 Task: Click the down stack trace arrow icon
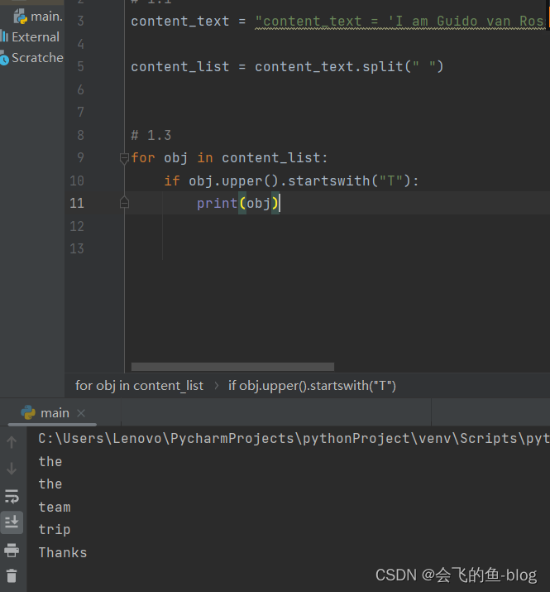click(12, 469)
